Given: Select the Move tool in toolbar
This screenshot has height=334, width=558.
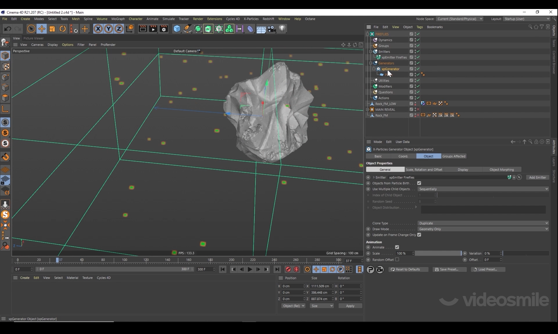Looking at the screenshot, I should coord(42,29).
